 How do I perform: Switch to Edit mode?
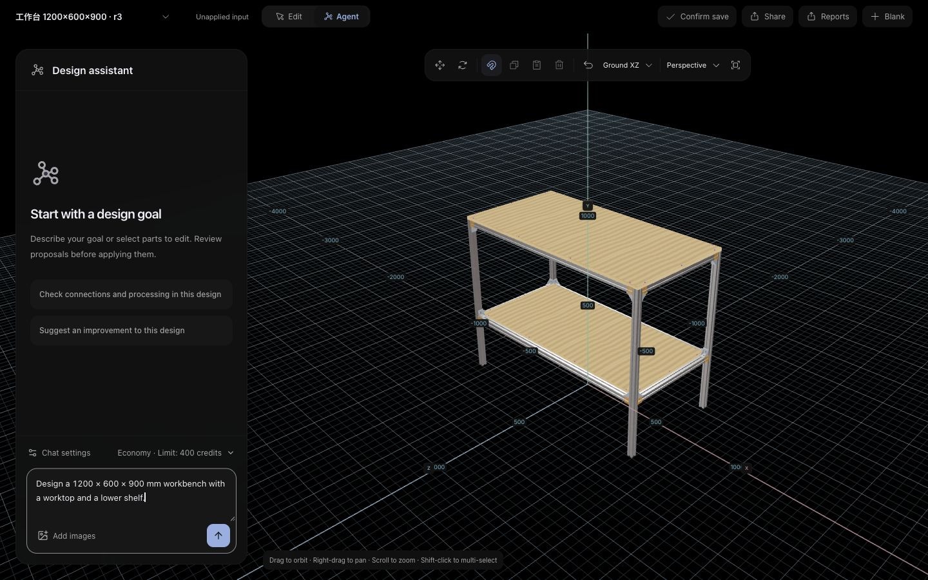(289, 17)
